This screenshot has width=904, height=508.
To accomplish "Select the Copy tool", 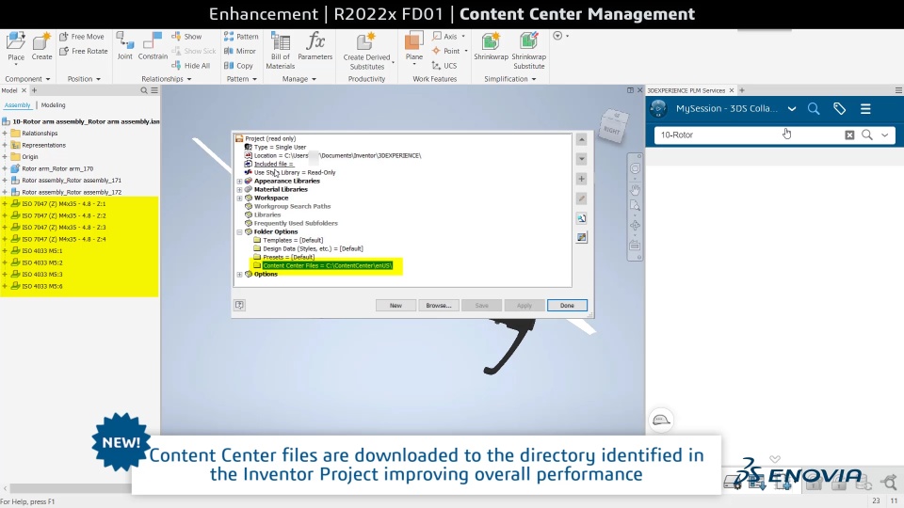I will click(x=238, y=66).
